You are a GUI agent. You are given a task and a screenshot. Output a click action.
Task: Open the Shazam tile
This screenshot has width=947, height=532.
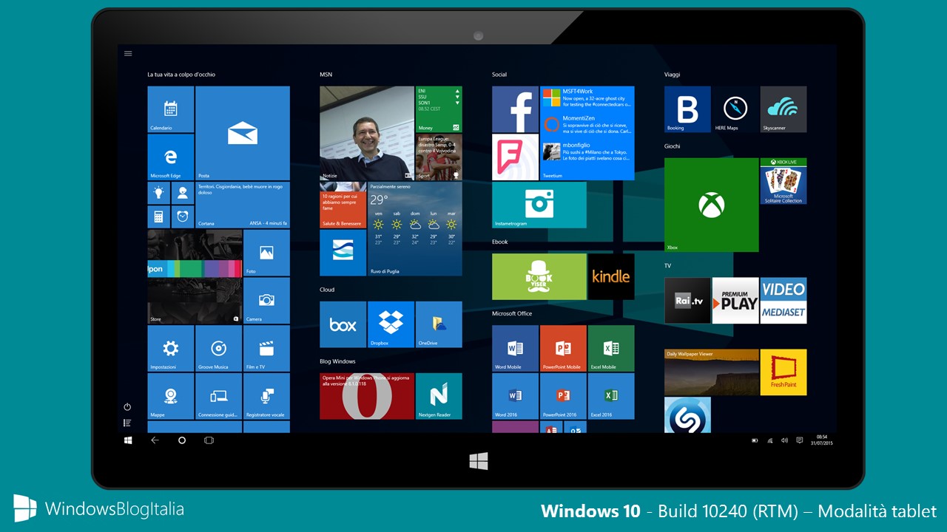[x=687, y=415]
